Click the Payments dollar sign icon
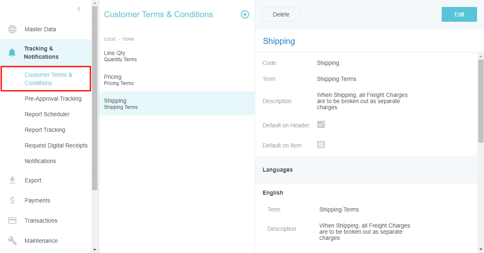 [12, 200]
